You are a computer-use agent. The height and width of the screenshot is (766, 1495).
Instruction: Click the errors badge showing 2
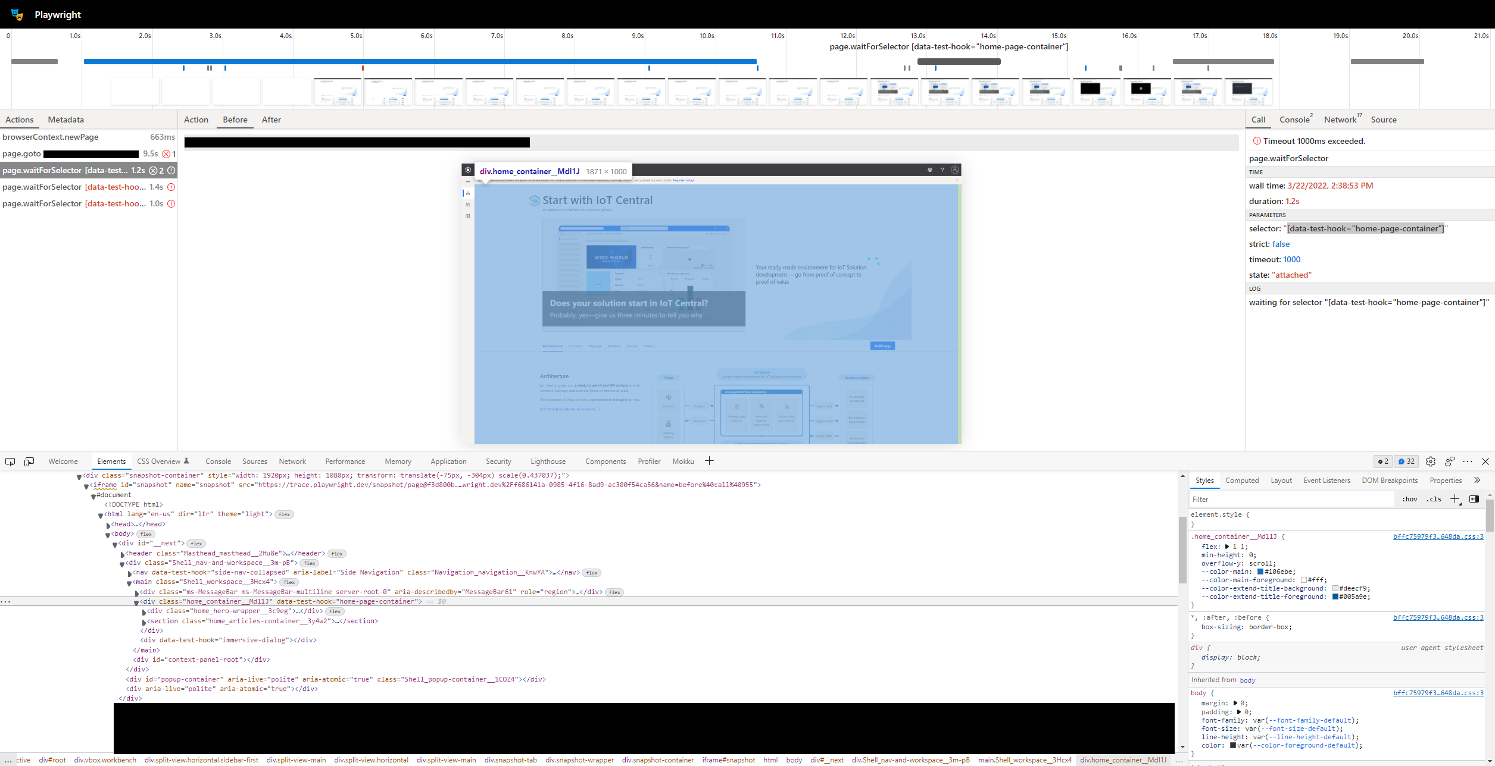click(x=1384, y=461)
